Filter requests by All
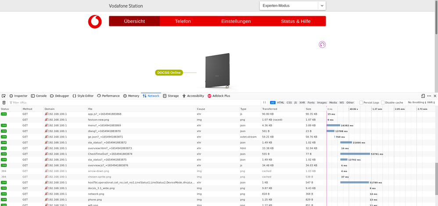The height and width of the screenshot is (206, 438). point(273,103)
